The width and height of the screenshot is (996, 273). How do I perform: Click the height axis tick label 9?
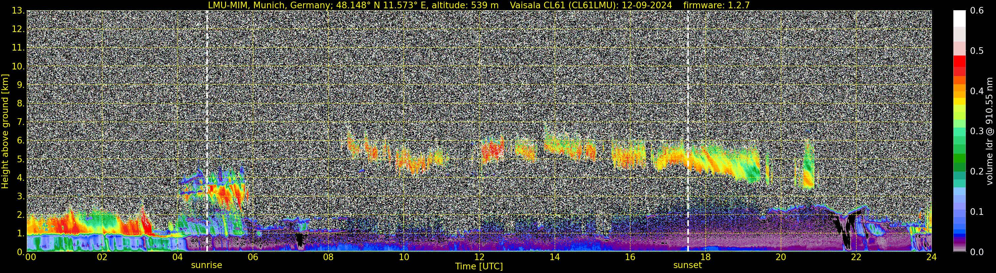point(20,85)
